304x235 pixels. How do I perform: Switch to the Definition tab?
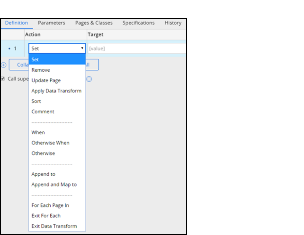coord(16,23)
